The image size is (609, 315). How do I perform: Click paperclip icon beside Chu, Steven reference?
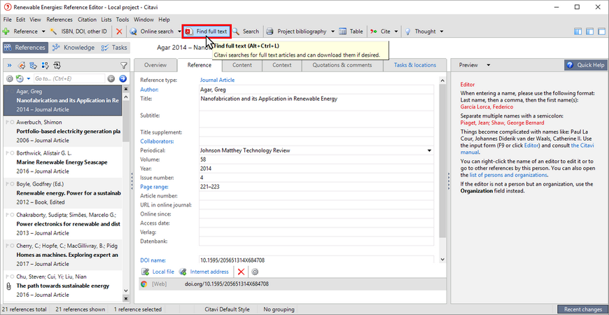(8, 286)
